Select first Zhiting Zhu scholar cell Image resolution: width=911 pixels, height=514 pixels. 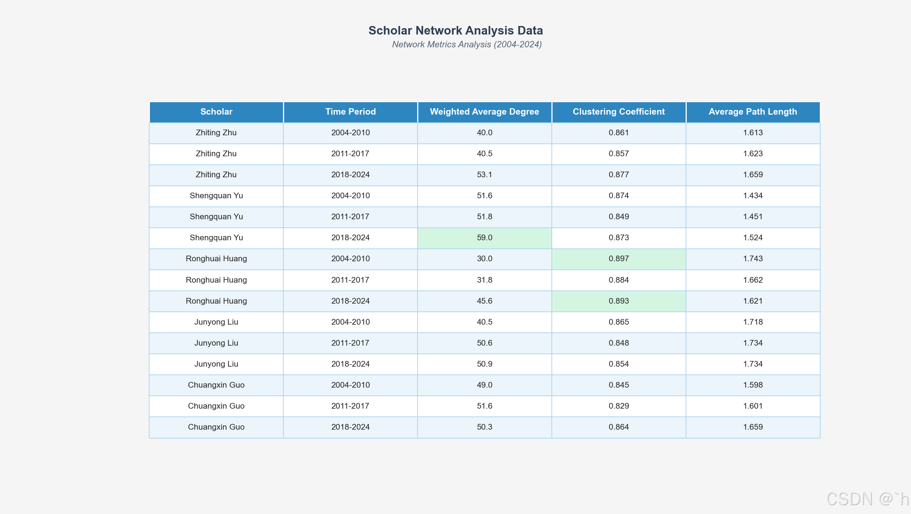[x=216, y=133]
